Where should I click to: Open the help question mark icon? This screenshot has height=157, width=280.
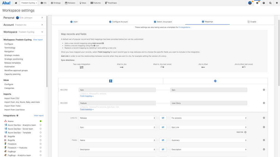[264, 3]
